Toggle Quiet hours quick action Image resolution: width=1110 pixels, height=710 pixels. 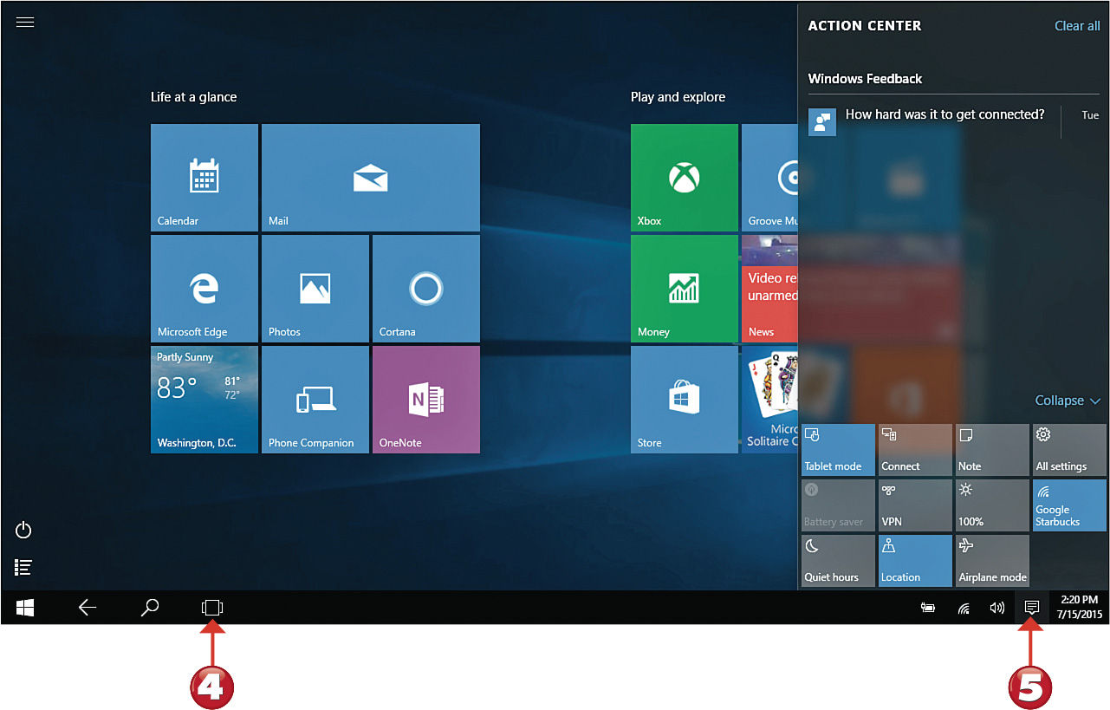838,561
